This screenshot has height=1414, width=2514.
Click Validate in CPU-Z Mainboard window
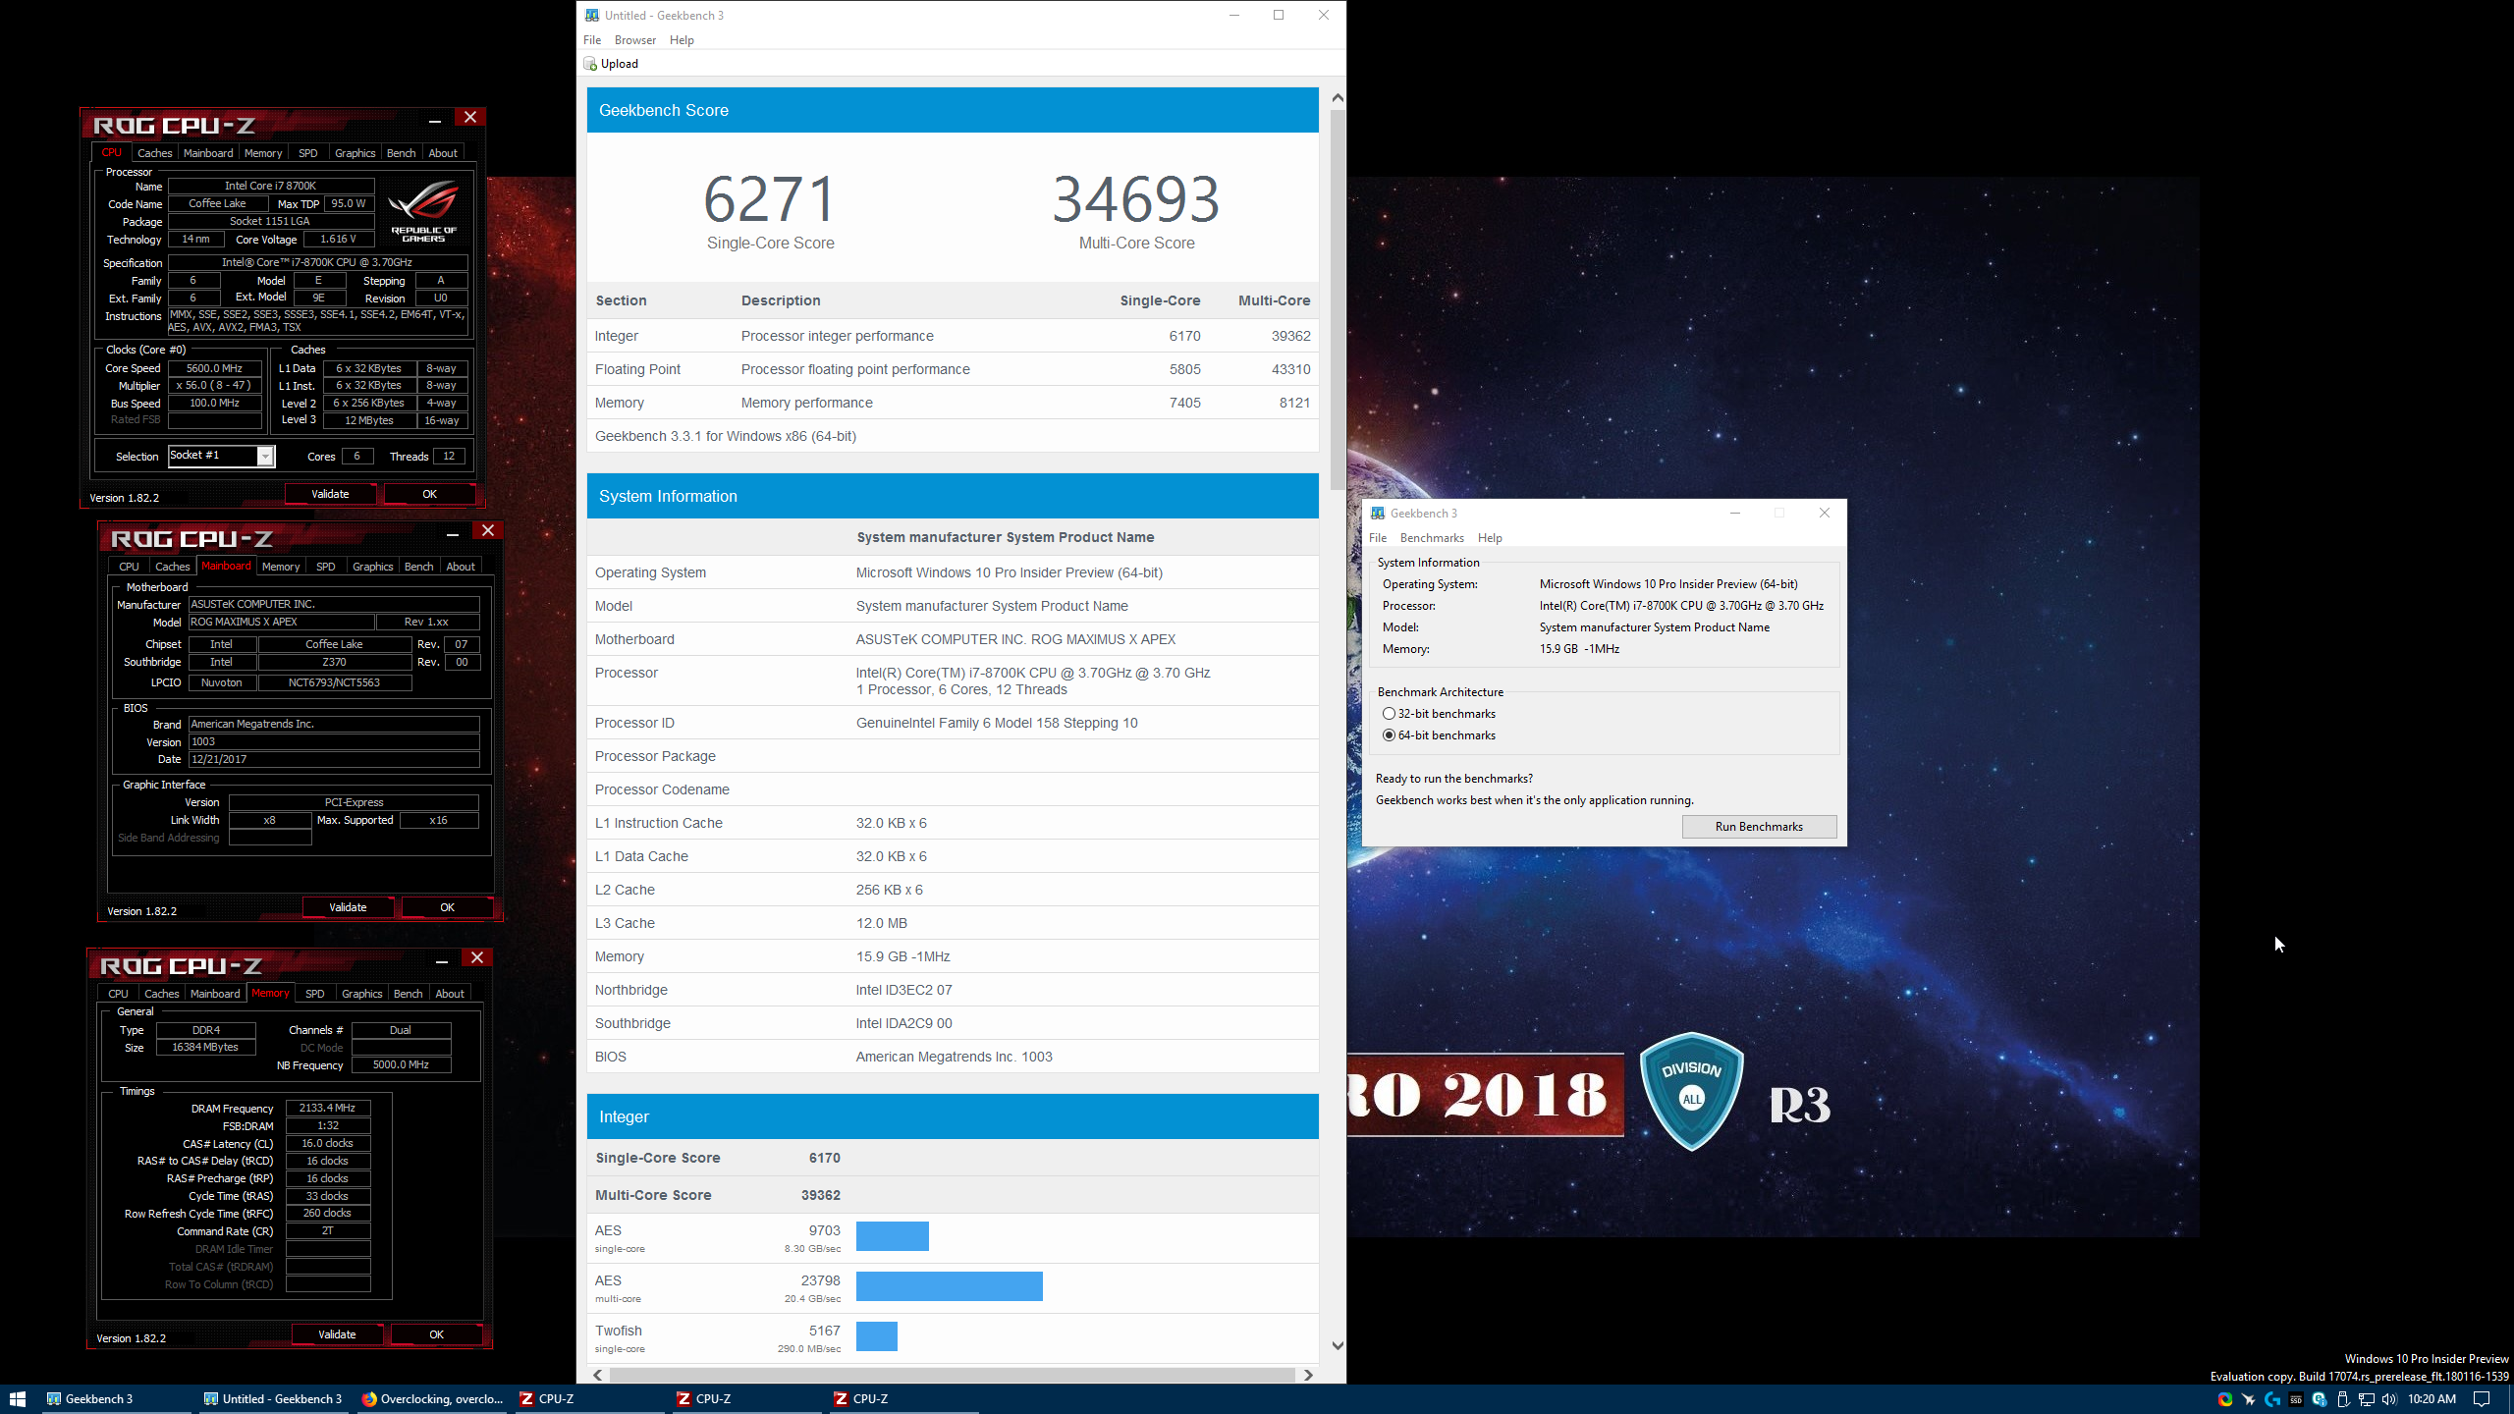pyautogui.click(x=348, y=907)
